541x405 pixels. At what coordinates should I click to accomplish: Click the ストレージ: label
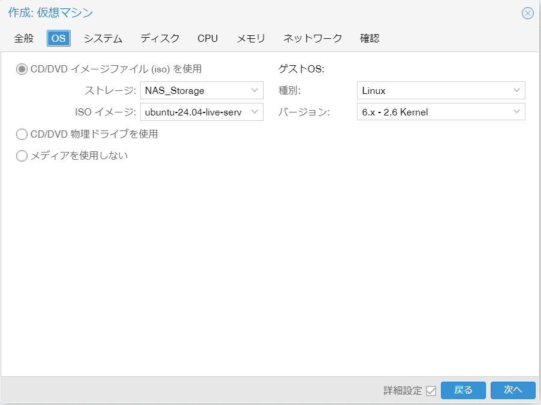[x=110, y=90]
